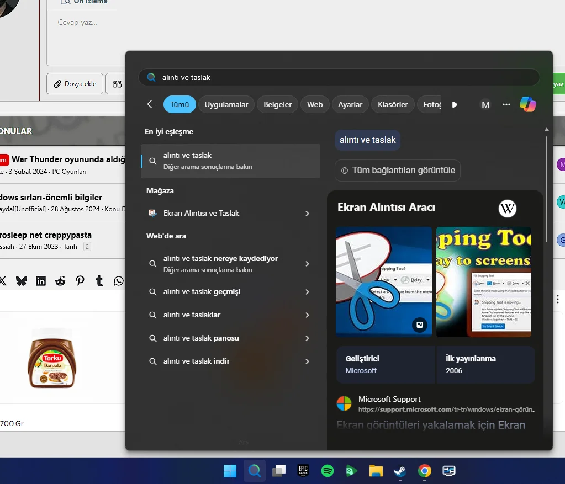Image resolution: width=565 pixels, height=484 pixels.
Task: Open Task View on the taskbar
Action: [x=278, y=471]
